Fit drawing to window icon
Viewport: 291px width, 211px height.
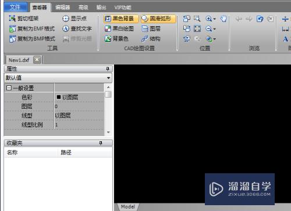(x=197, y=28)
